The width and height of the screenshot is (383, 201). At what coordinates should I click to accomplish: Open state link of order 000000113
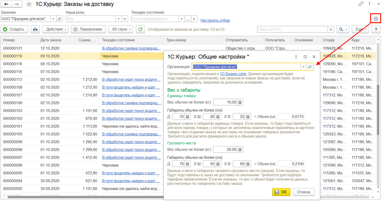[131, 79]
